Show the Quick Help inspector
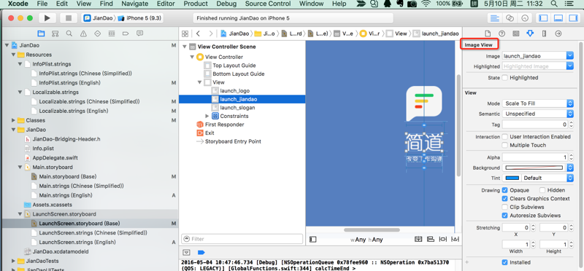The height and width of the screenshot is (271, 584). (x=502, y=34)
